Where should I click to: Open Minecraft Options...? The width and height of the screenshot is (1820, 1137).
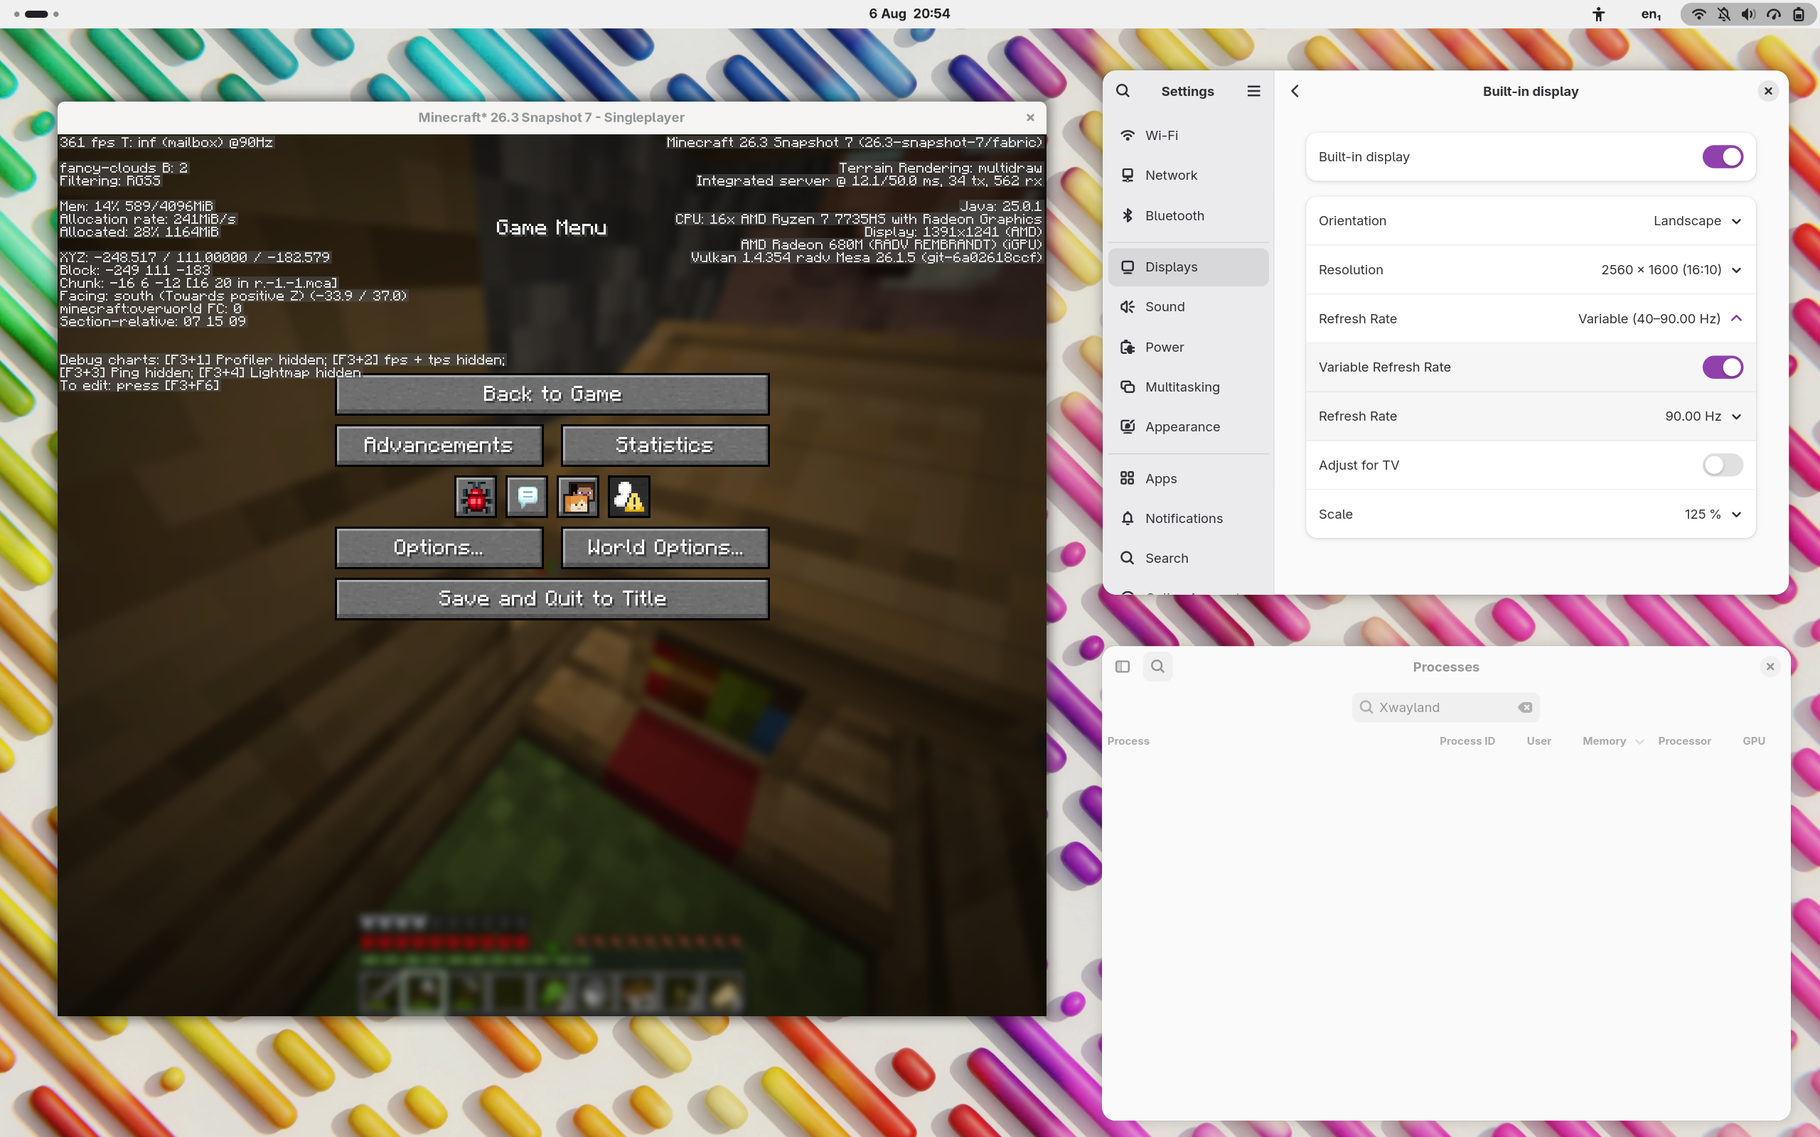439,547
